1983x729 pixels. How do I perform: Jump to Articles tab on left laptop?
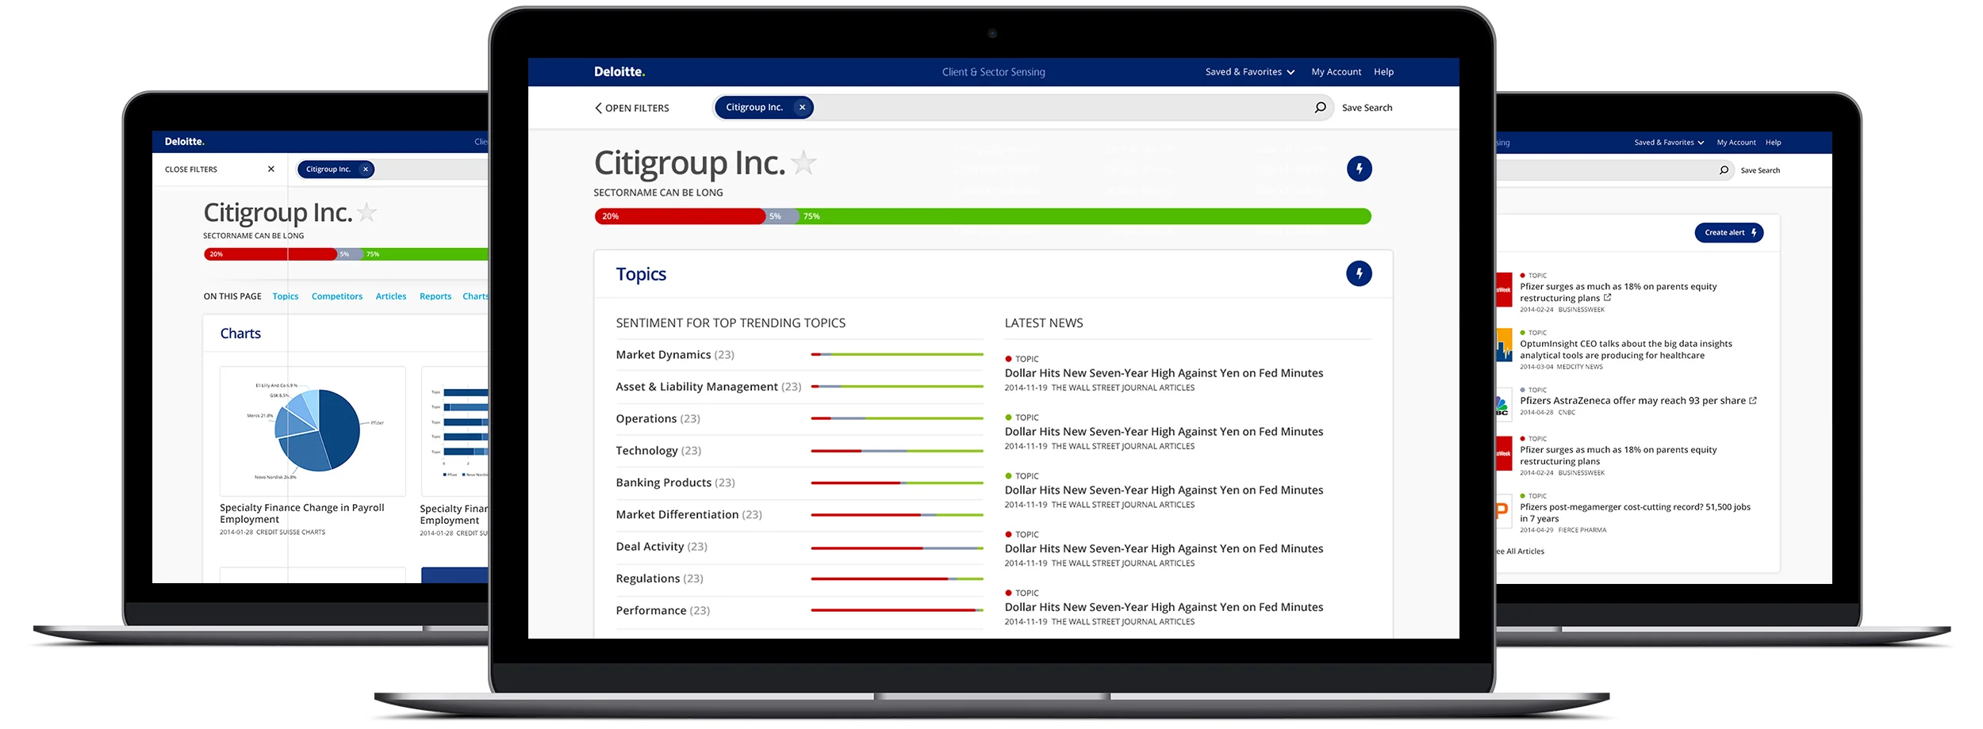391,296
